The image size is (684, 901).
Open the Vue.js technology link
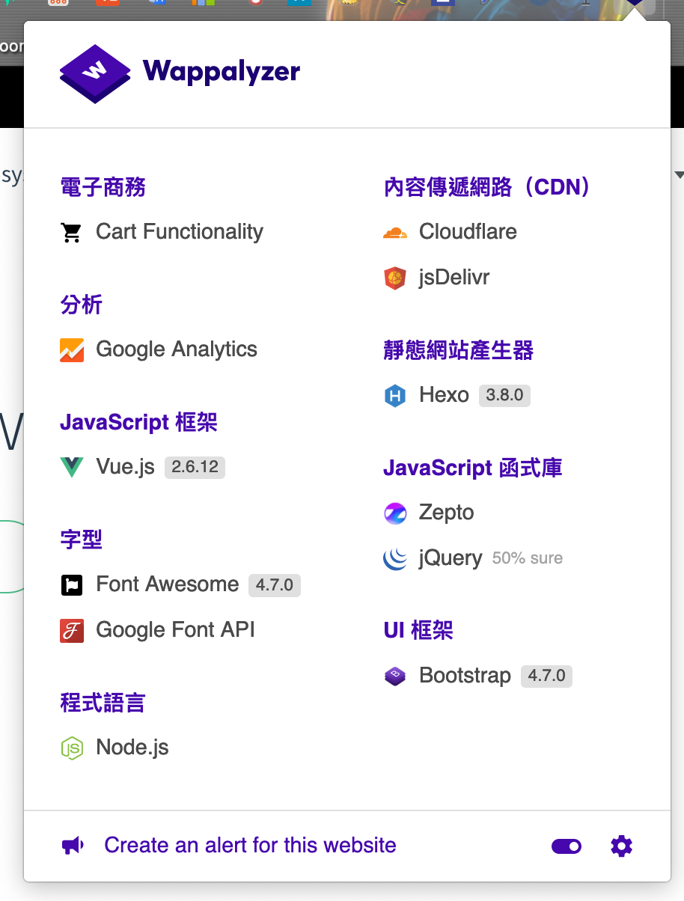(x=125, y=467)
